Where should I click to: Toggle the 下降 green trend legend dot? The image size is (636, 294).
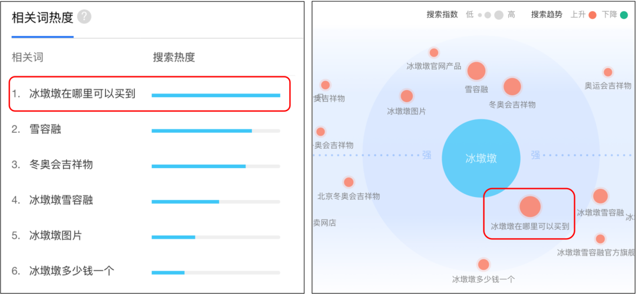tap(624, 15)
